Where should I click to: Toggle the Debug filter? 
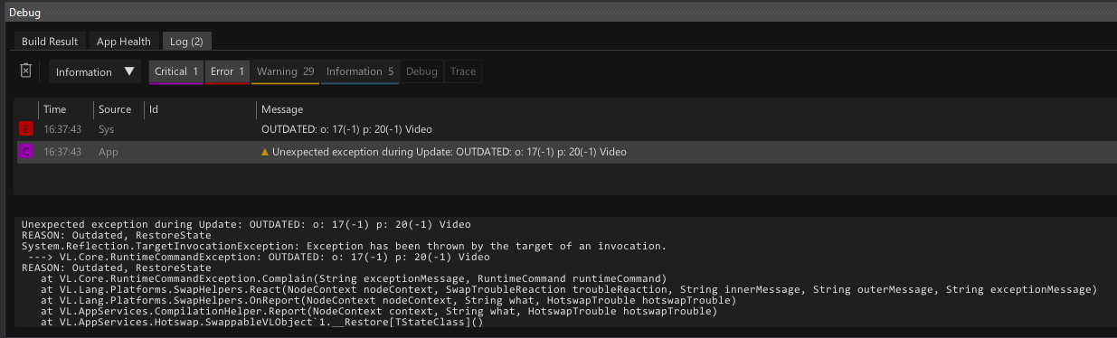[421, 72]
